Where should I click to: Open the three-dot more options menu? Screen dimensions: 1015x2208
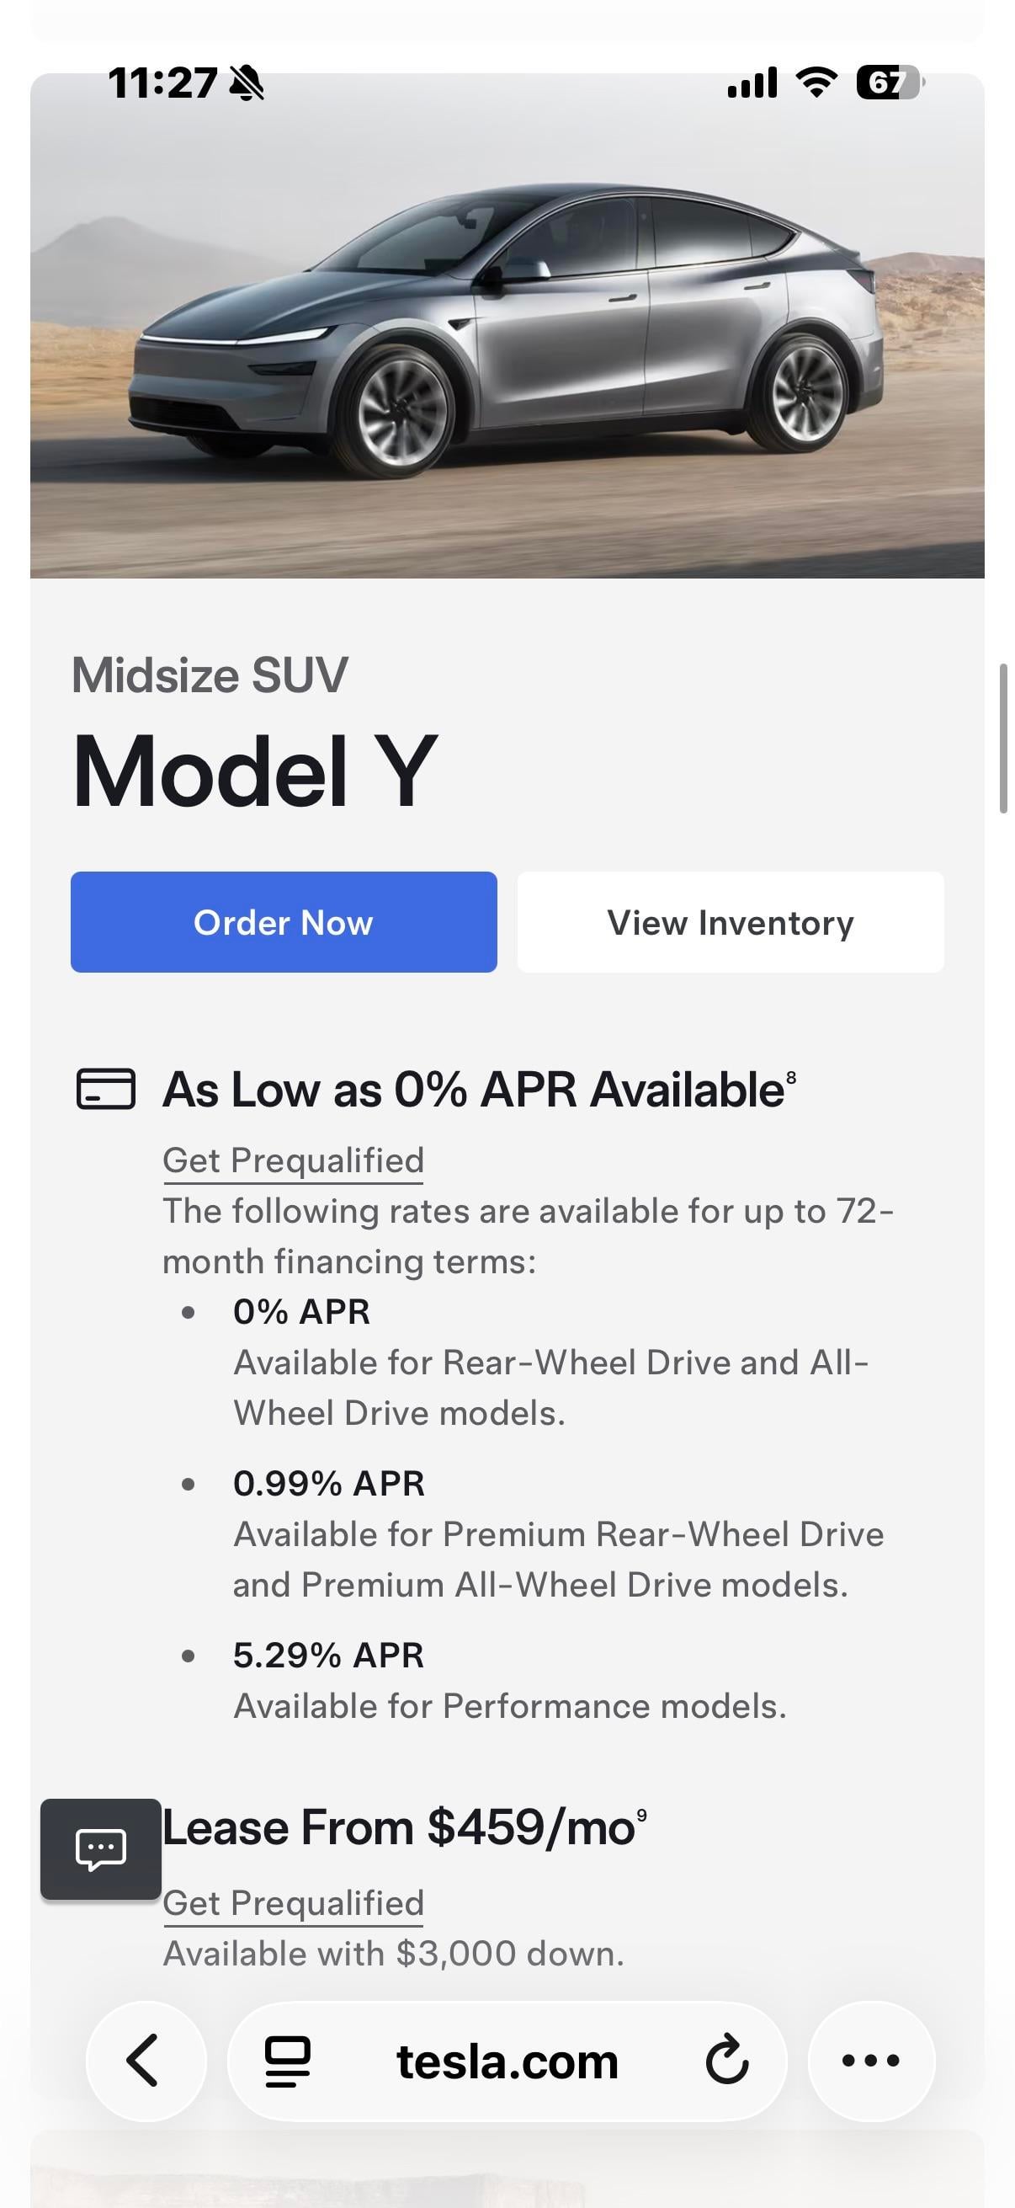coord(870,2061)
